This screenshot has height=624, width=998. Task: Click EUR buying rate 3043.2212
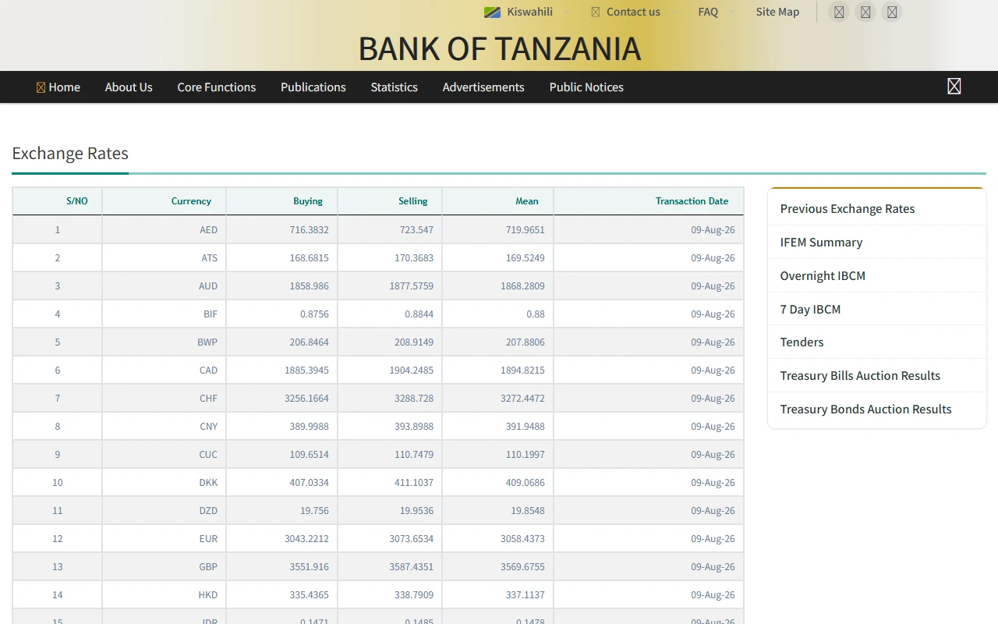click(x=306, y=539)
